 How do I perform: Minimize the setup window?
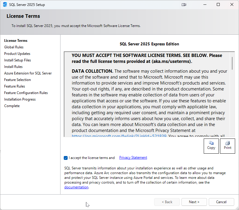tap(205, 4)
